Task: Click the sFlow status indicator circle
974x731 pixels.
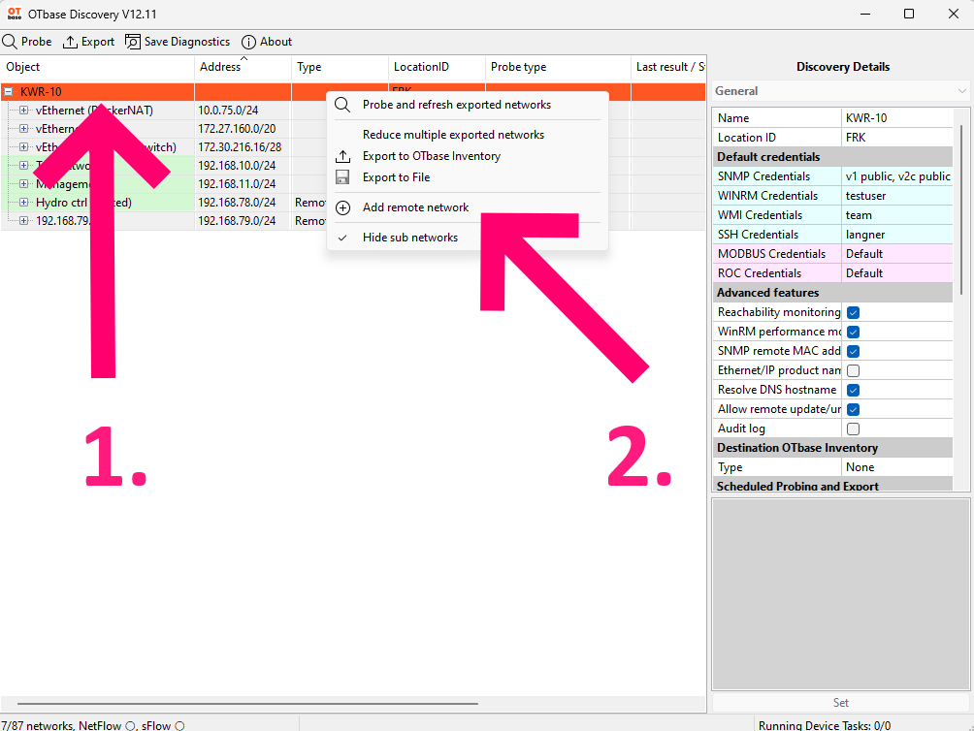Action: (x=179, y=725)
